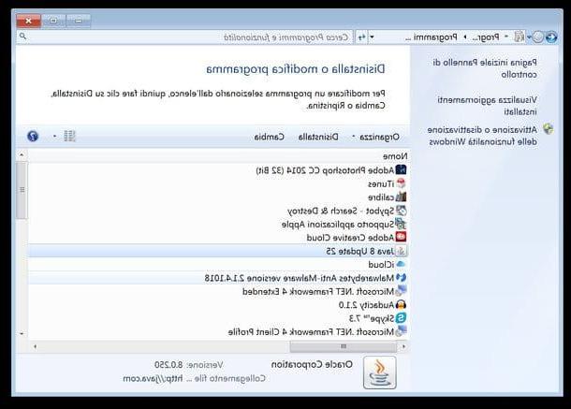
Task: Click the large Java logo in details pane
Action: 380,372
